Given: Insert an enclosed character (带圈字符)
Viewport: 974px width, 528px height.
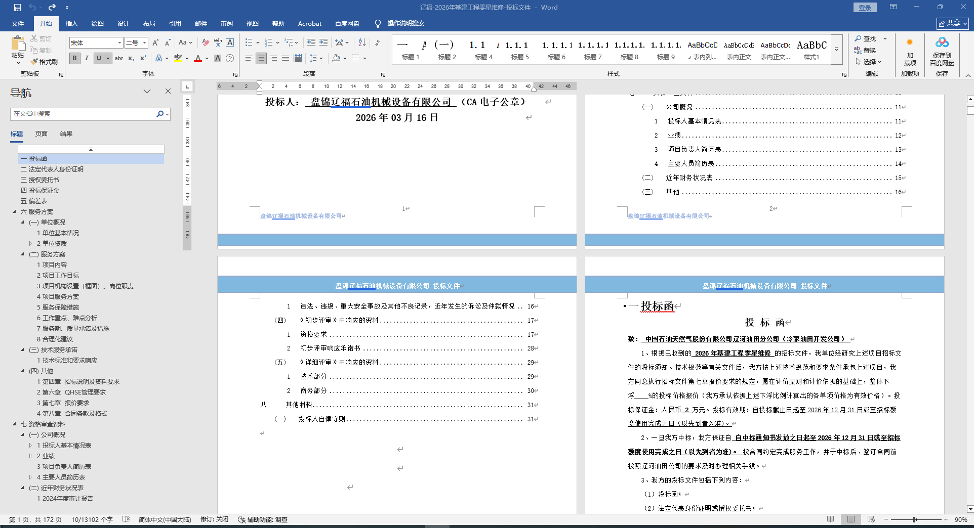Looking at the screenshot, I should pos(230,59).
